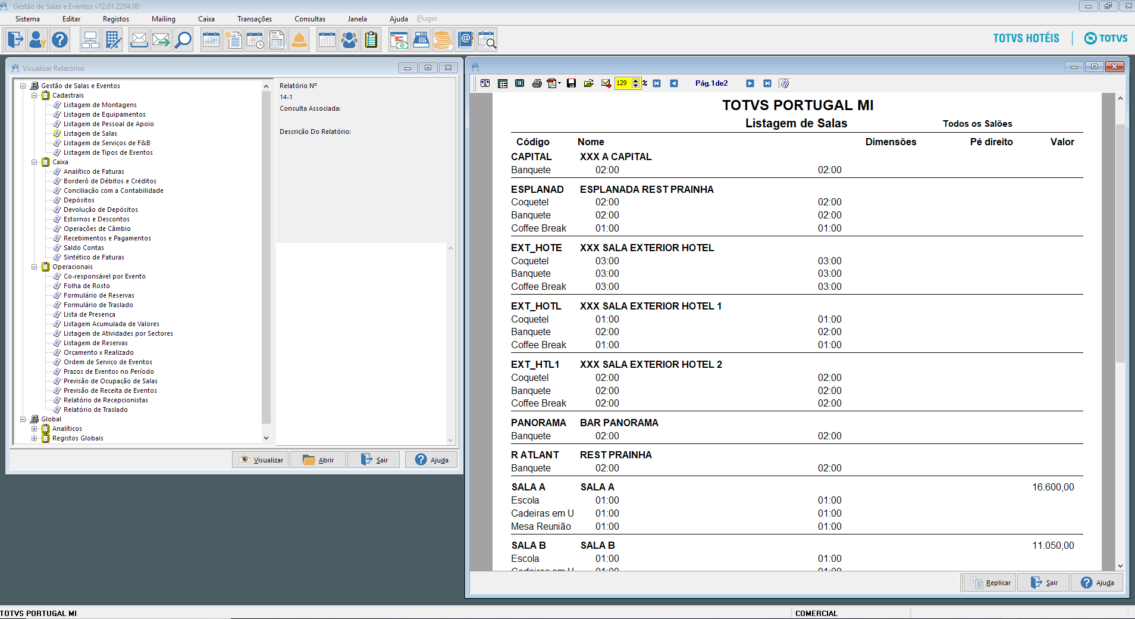Collapse the Cadastrais tree folder
Screen dimensions: 1135x619
pos(35,95)
